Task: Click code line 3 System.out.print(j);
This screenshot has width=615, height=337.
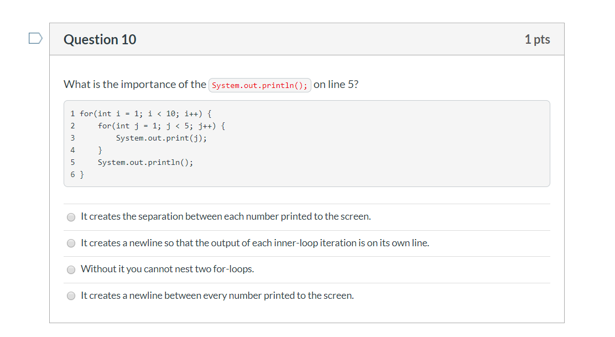Action: tap(161, 138)
